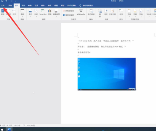Click 获取加载项 get add-ins button

pos(69,11)
